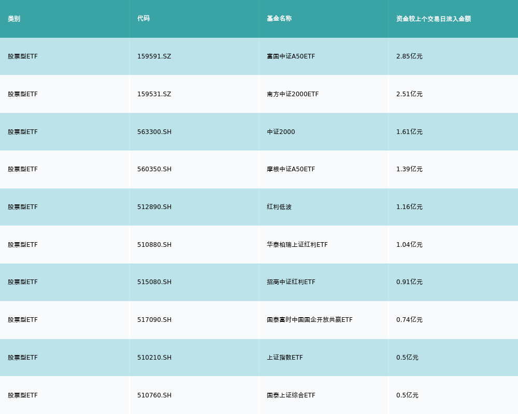518x414 pixels.
Task: Select the 1.61亿元 inflow value
Action: [x=409, y=132]
